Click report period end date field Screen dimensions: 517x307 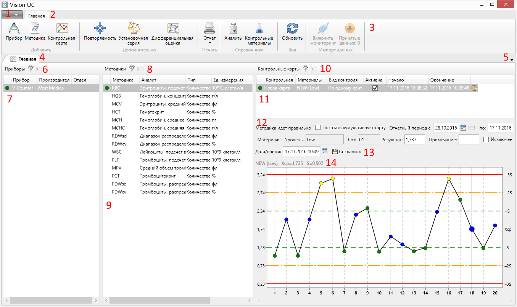(x=500, y=128)
